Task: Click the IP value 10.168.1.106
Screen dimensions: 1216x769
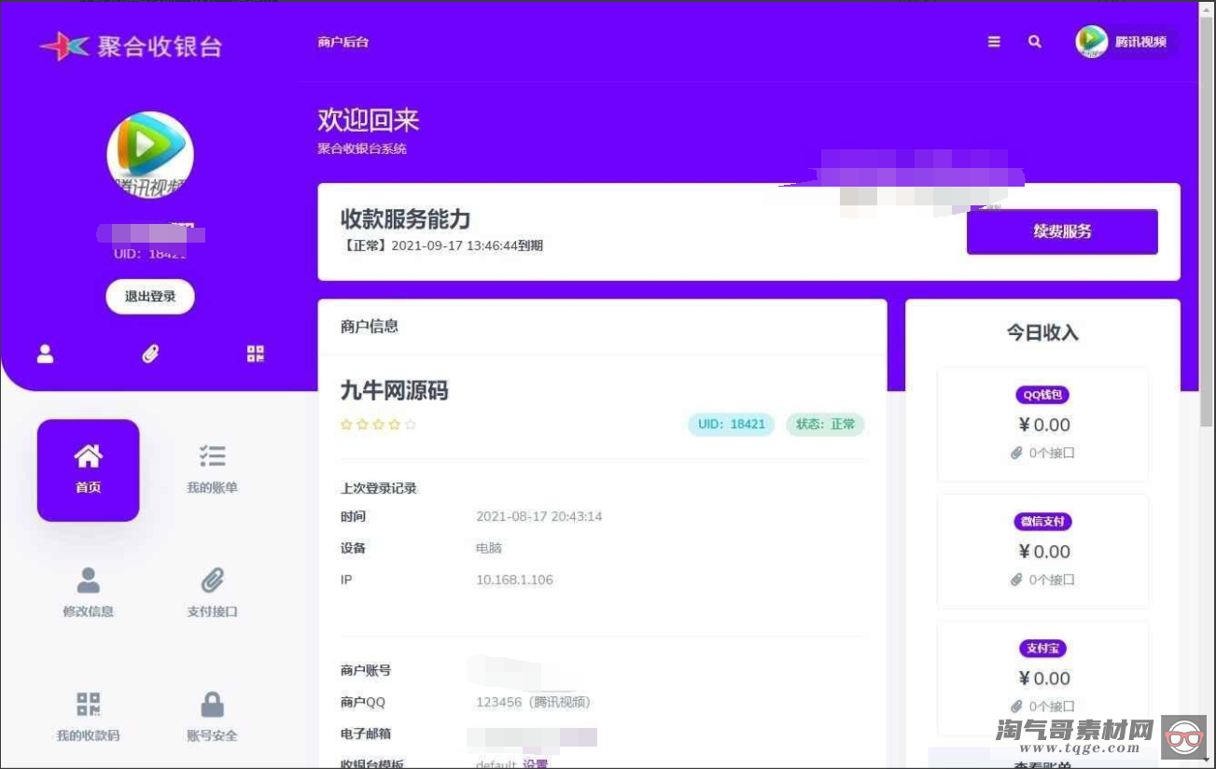Action: (x=514, y=580)
